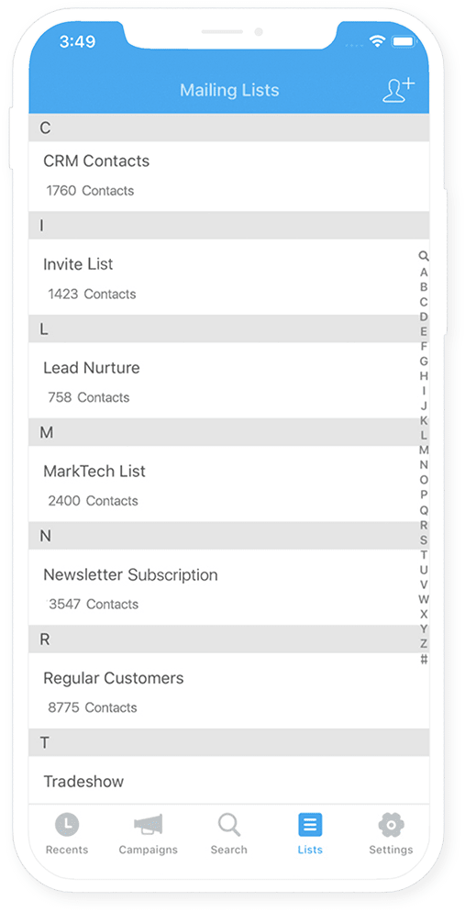
Task: Open the Invite List entry
Action: coord(229,277)
